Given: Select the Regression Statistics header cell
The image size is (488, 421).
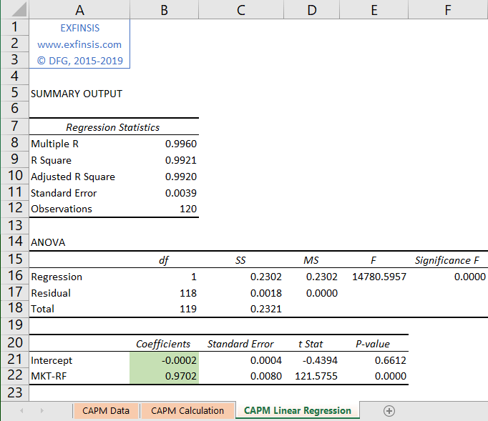Looking at the screenshot, I should point(113,127).
